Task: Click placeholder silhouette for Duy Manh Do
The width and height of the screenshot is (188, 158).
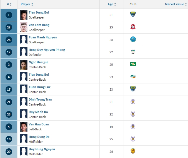Action: pyautogui.click(x=24, y=114)
